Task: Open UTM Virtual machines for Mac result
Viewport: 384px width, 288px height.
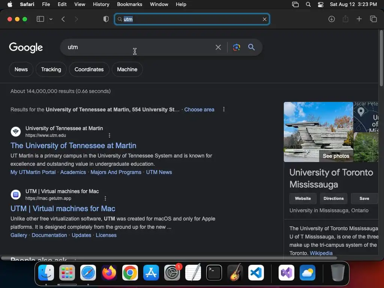Action: coord(63,208)
